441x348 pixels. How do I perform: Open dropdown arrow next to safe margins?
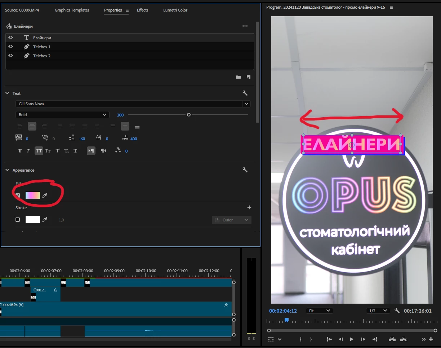pos(280,339)
